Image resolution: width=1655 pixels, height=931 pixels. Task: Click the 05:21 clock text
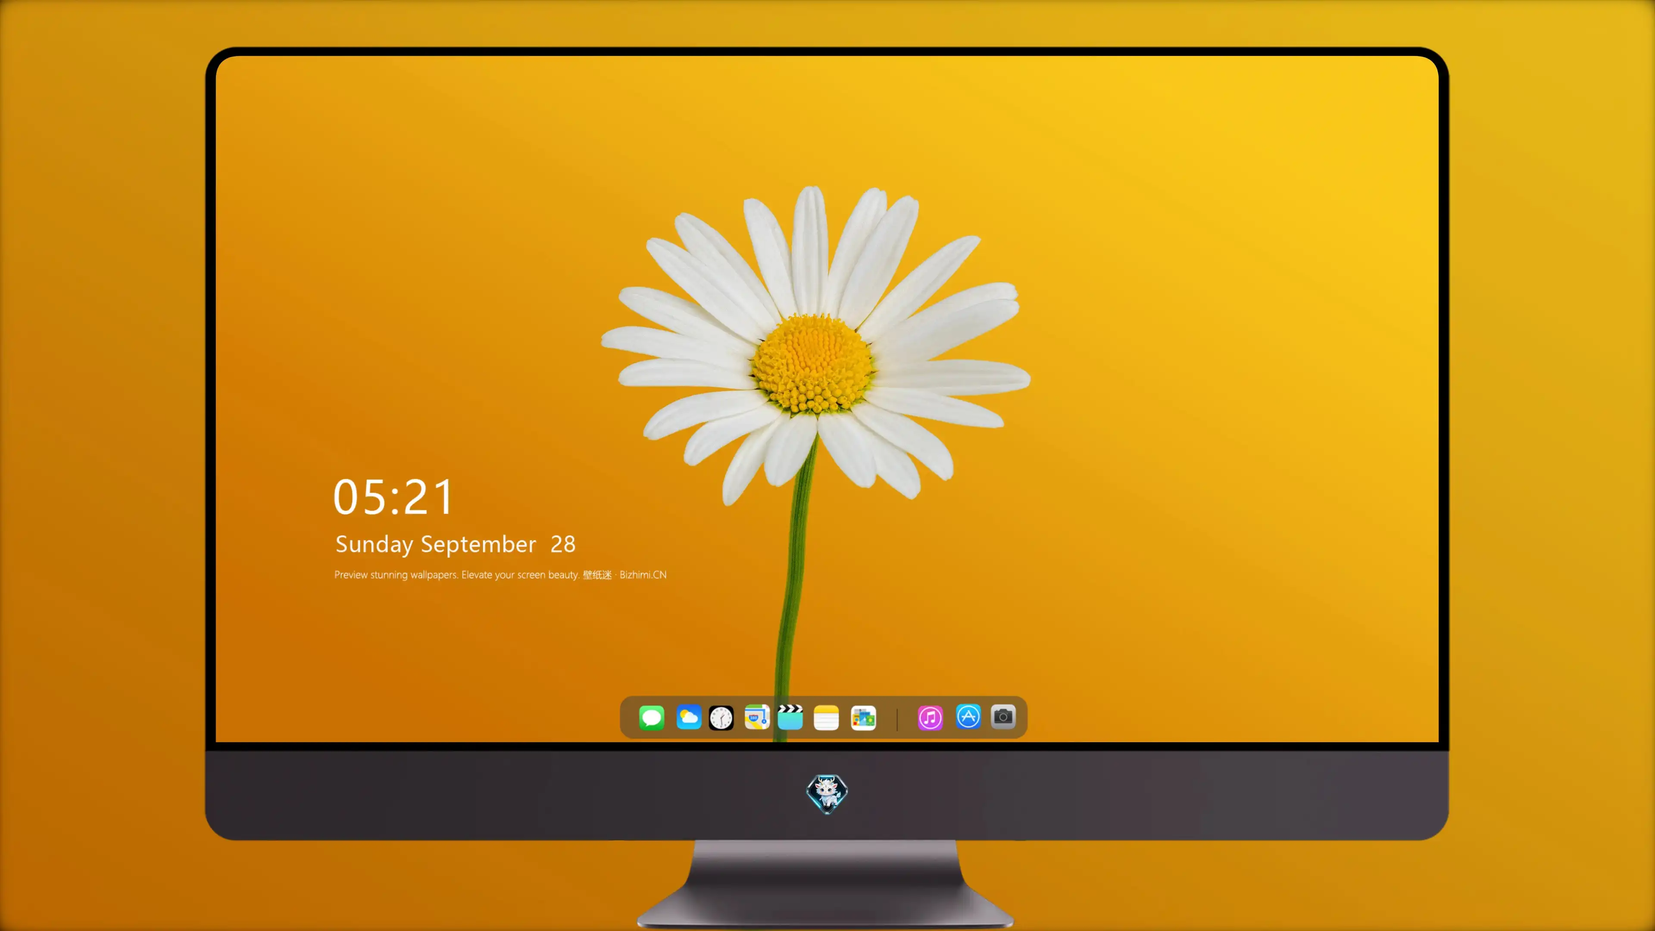[x=394, y=497]
